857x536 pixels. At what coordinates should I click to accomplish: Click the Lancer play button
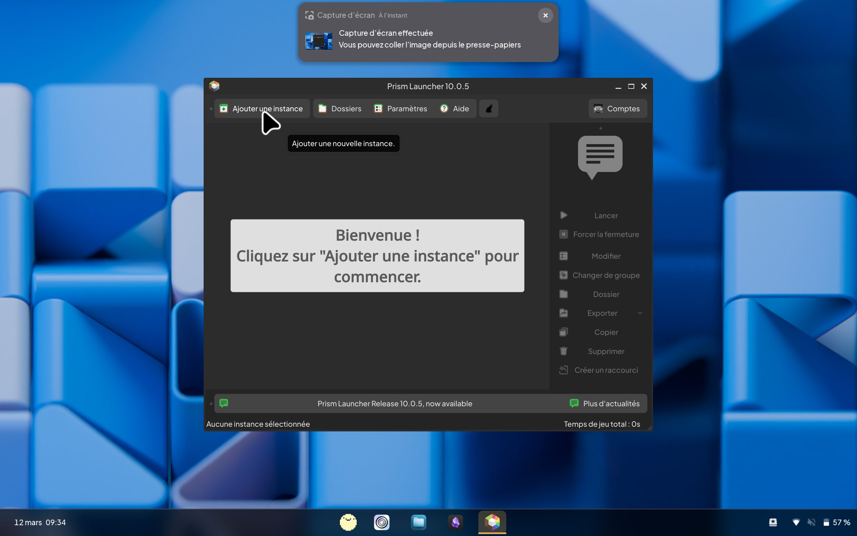point(600,216)
